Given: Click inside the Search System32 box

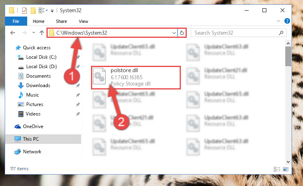Looking at the screenshot, I should pos(236,33).
